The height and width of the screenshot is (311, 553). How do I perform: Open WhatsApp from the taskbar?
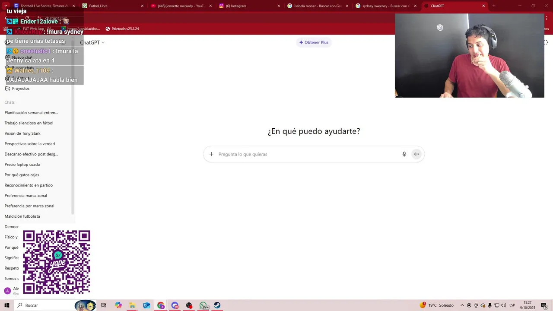pos(203,305)
